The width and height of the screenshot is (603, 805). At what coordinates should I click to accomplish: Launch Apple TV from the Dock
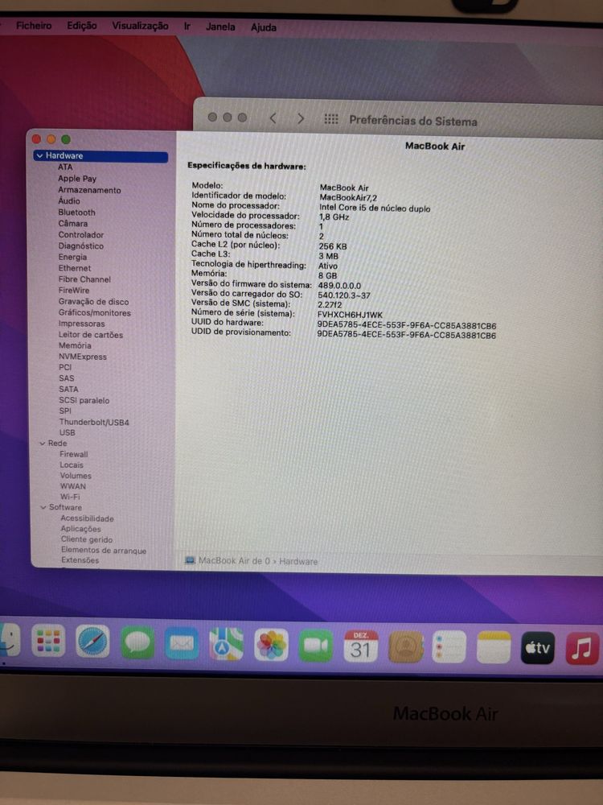(537, 648)
